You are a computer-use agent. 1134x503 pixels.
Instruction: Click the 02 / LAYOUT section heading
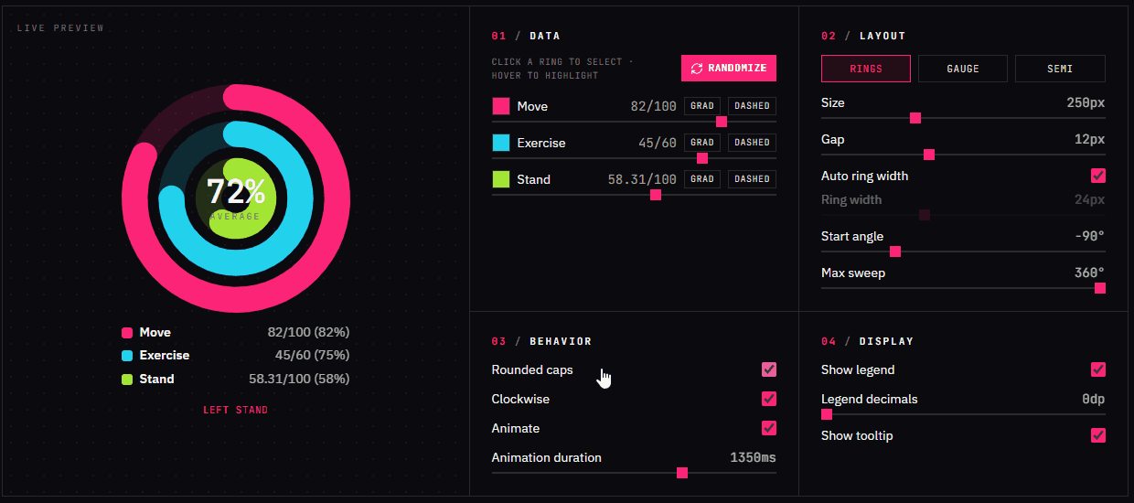tap(863, 36)
